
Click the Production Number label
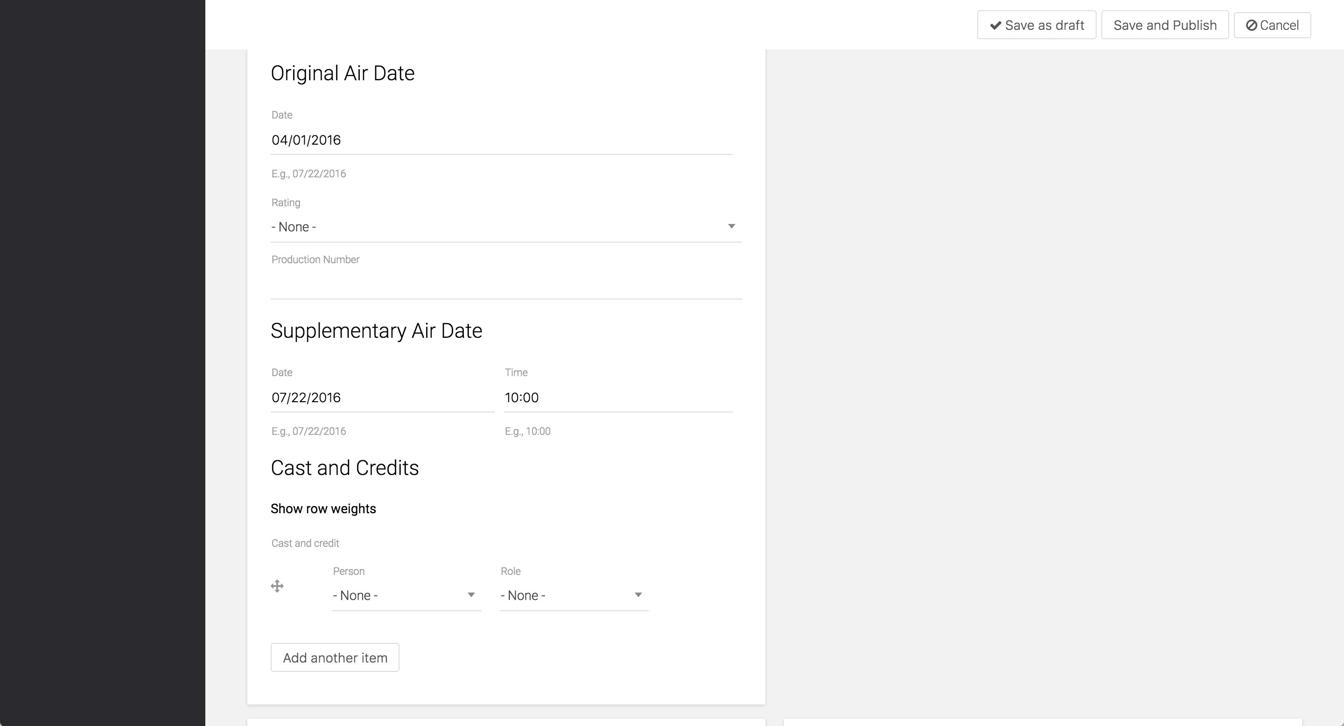click(315, 260)
